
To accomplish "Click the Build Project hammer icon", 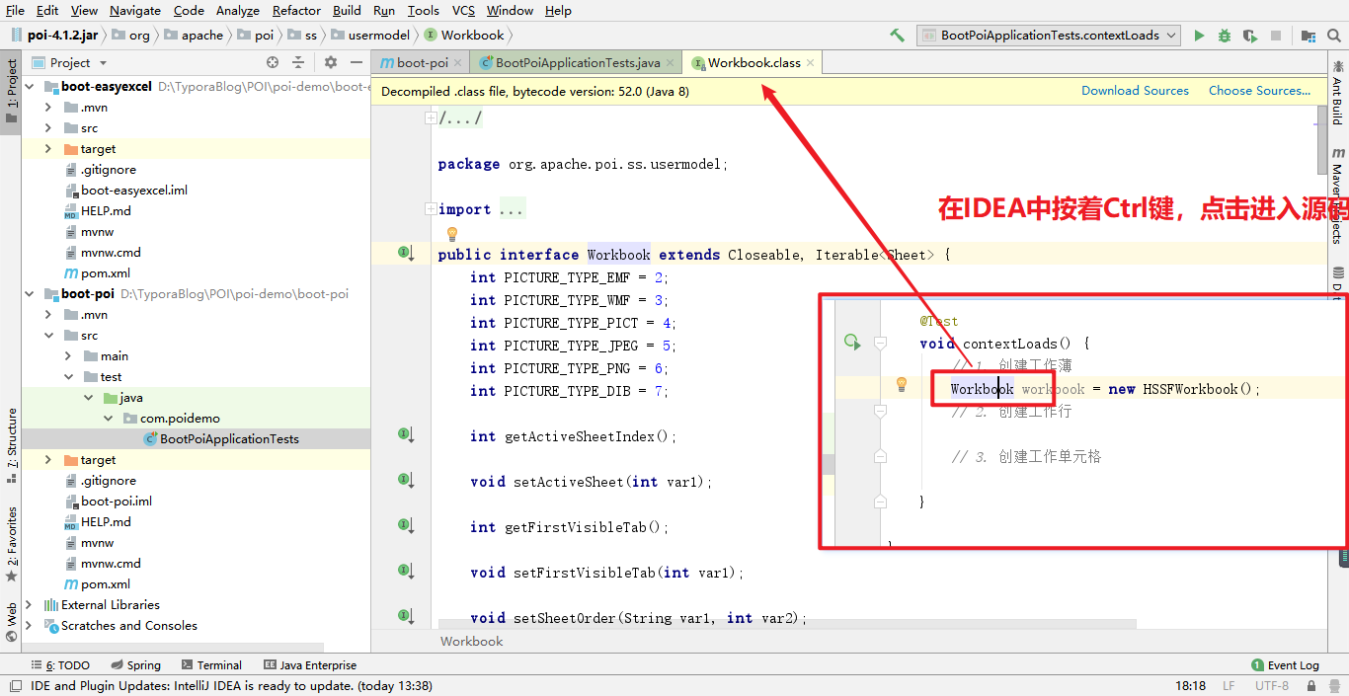I will tap(897, 36).
